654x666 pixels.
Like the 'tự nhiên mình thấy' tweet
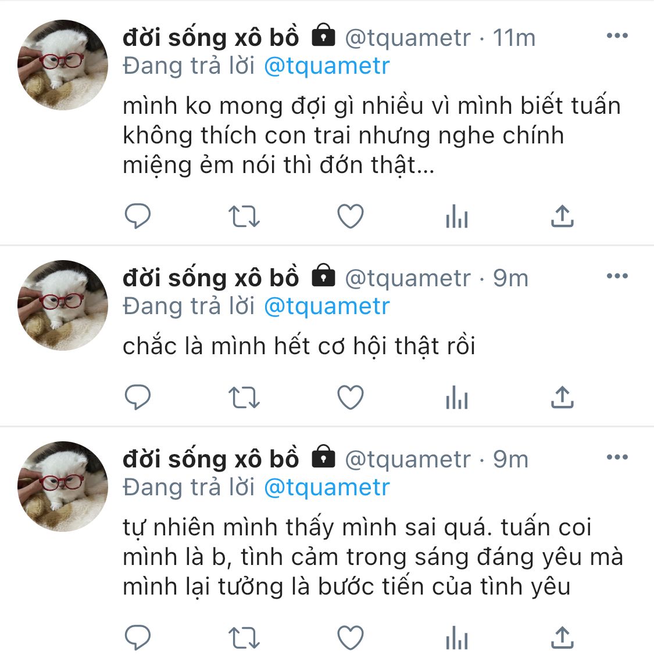351,638
